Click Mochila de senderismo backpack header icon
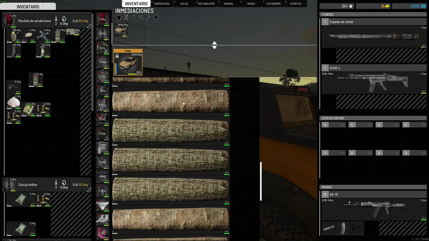 click(9, 21)
